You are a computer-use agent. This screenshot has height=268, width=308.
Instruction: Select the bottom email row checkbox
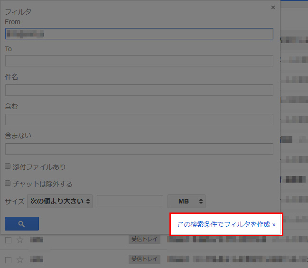[8, 259]
